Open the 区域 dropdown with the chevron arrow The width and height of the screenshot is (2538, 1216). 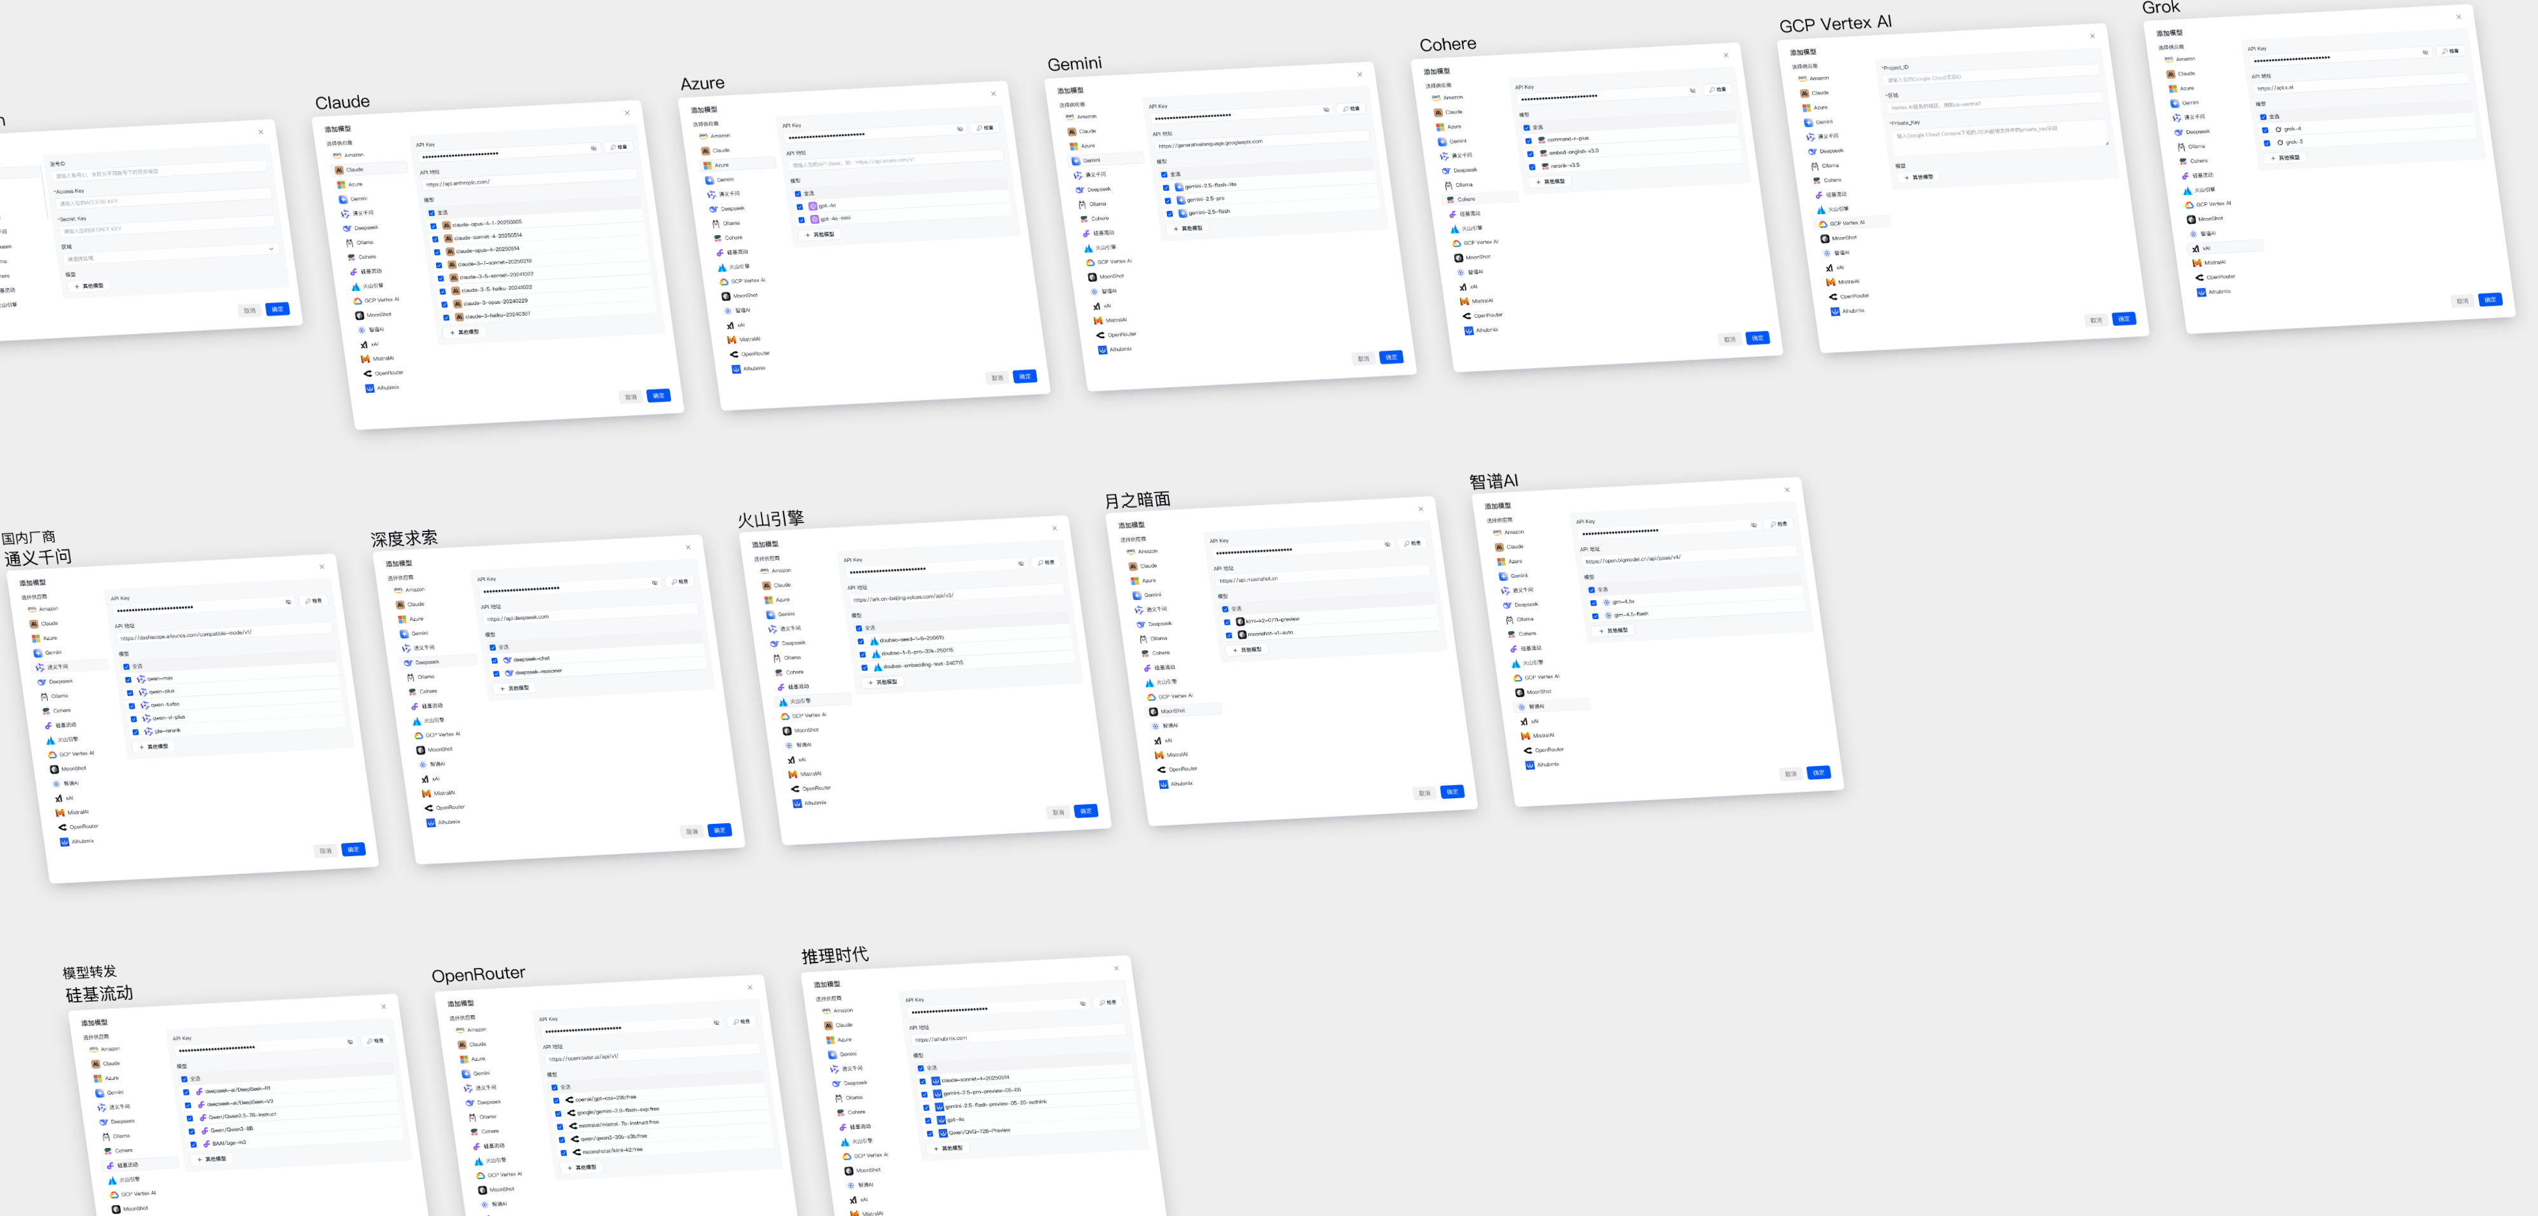[272, 249]
